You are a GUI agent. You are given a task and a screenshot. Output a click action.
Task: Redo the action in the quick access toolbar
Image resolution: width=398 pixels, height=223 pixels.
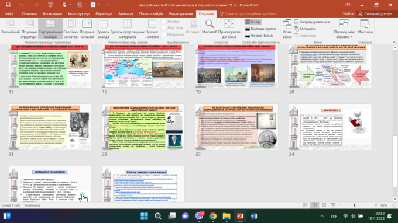[x=36, y=5]
